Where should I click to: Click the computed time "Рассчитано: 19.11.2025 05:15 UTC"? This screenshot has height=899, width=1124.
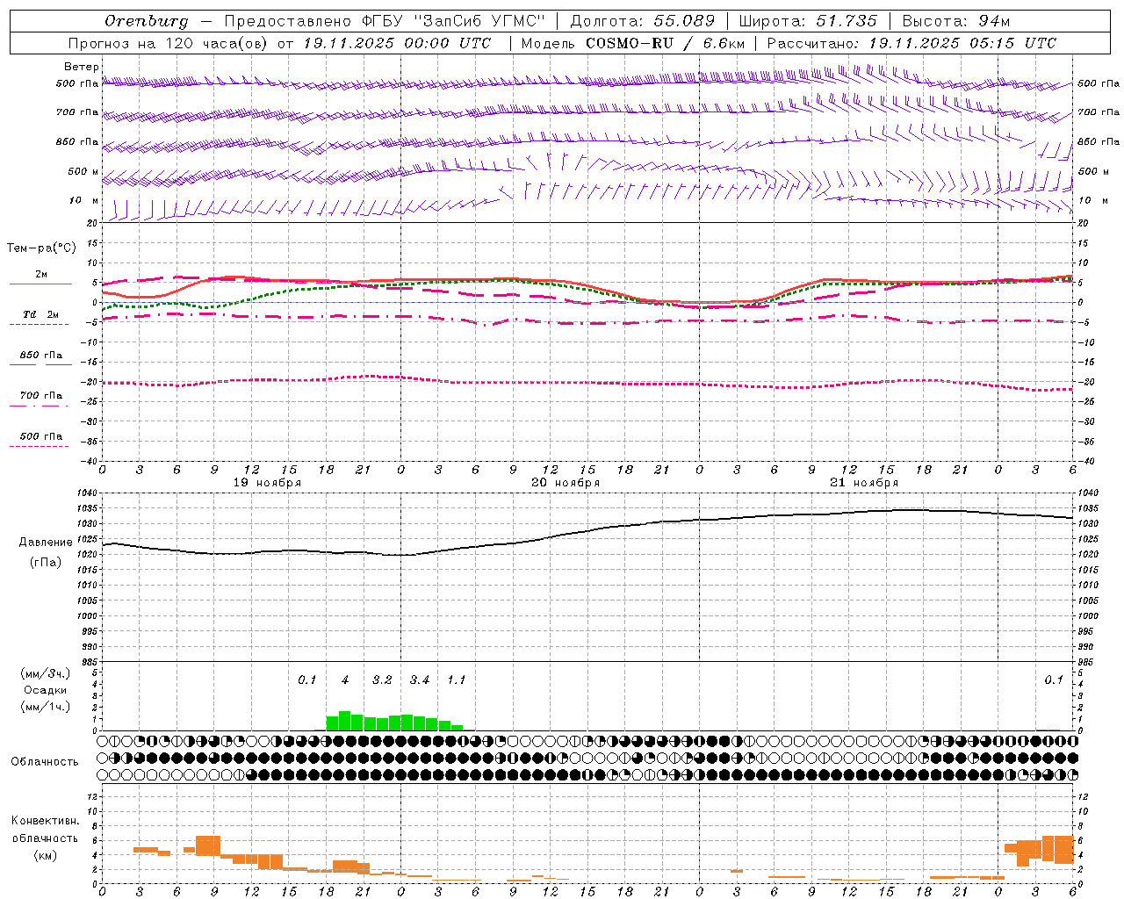pos(911,43)
